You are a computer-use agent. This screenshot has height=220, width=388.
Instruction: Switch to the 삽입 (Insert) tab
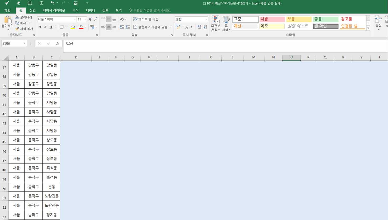(x=32, y=10)
